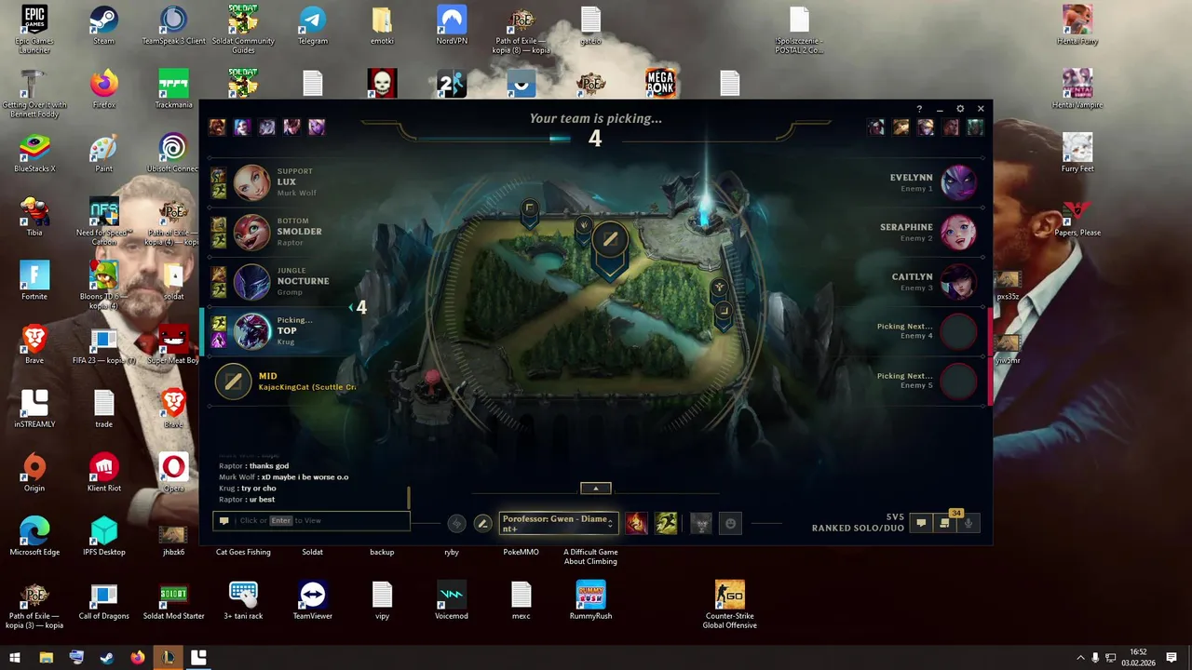Open League client help question mark

coord(919,109)
